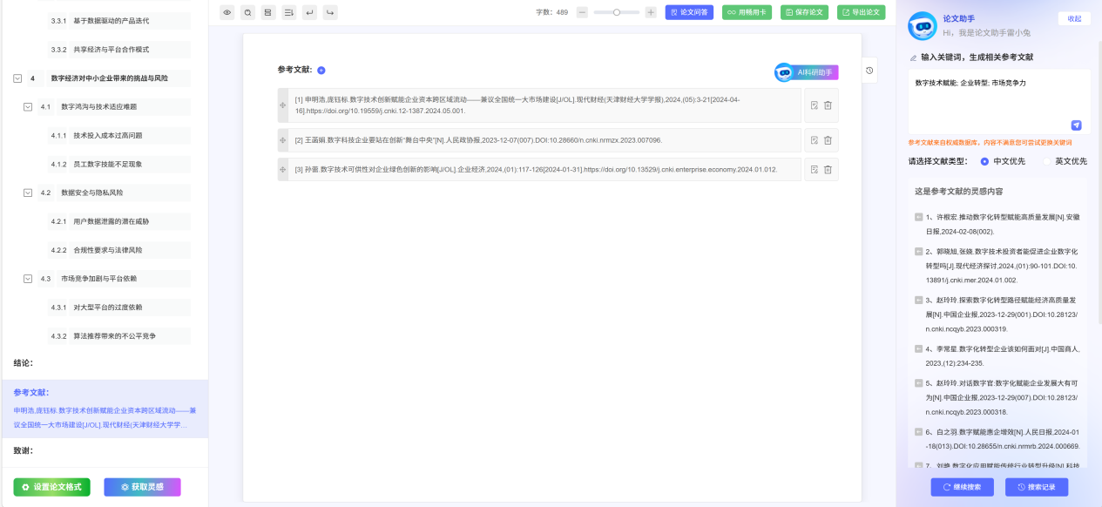
Task: Open 搜索记录 button
Action: tap(1037, 487)
